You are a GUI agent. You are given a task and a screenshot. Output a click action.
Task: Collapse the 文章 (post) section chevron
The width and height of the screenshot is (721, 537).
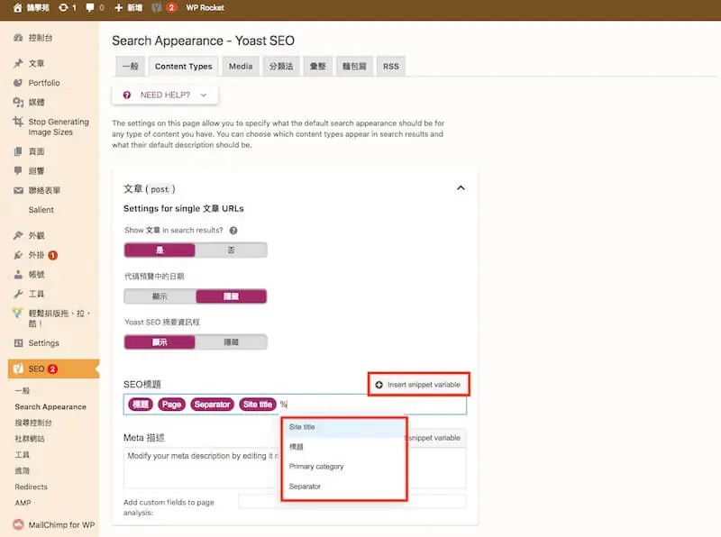(x=461, y=188)
